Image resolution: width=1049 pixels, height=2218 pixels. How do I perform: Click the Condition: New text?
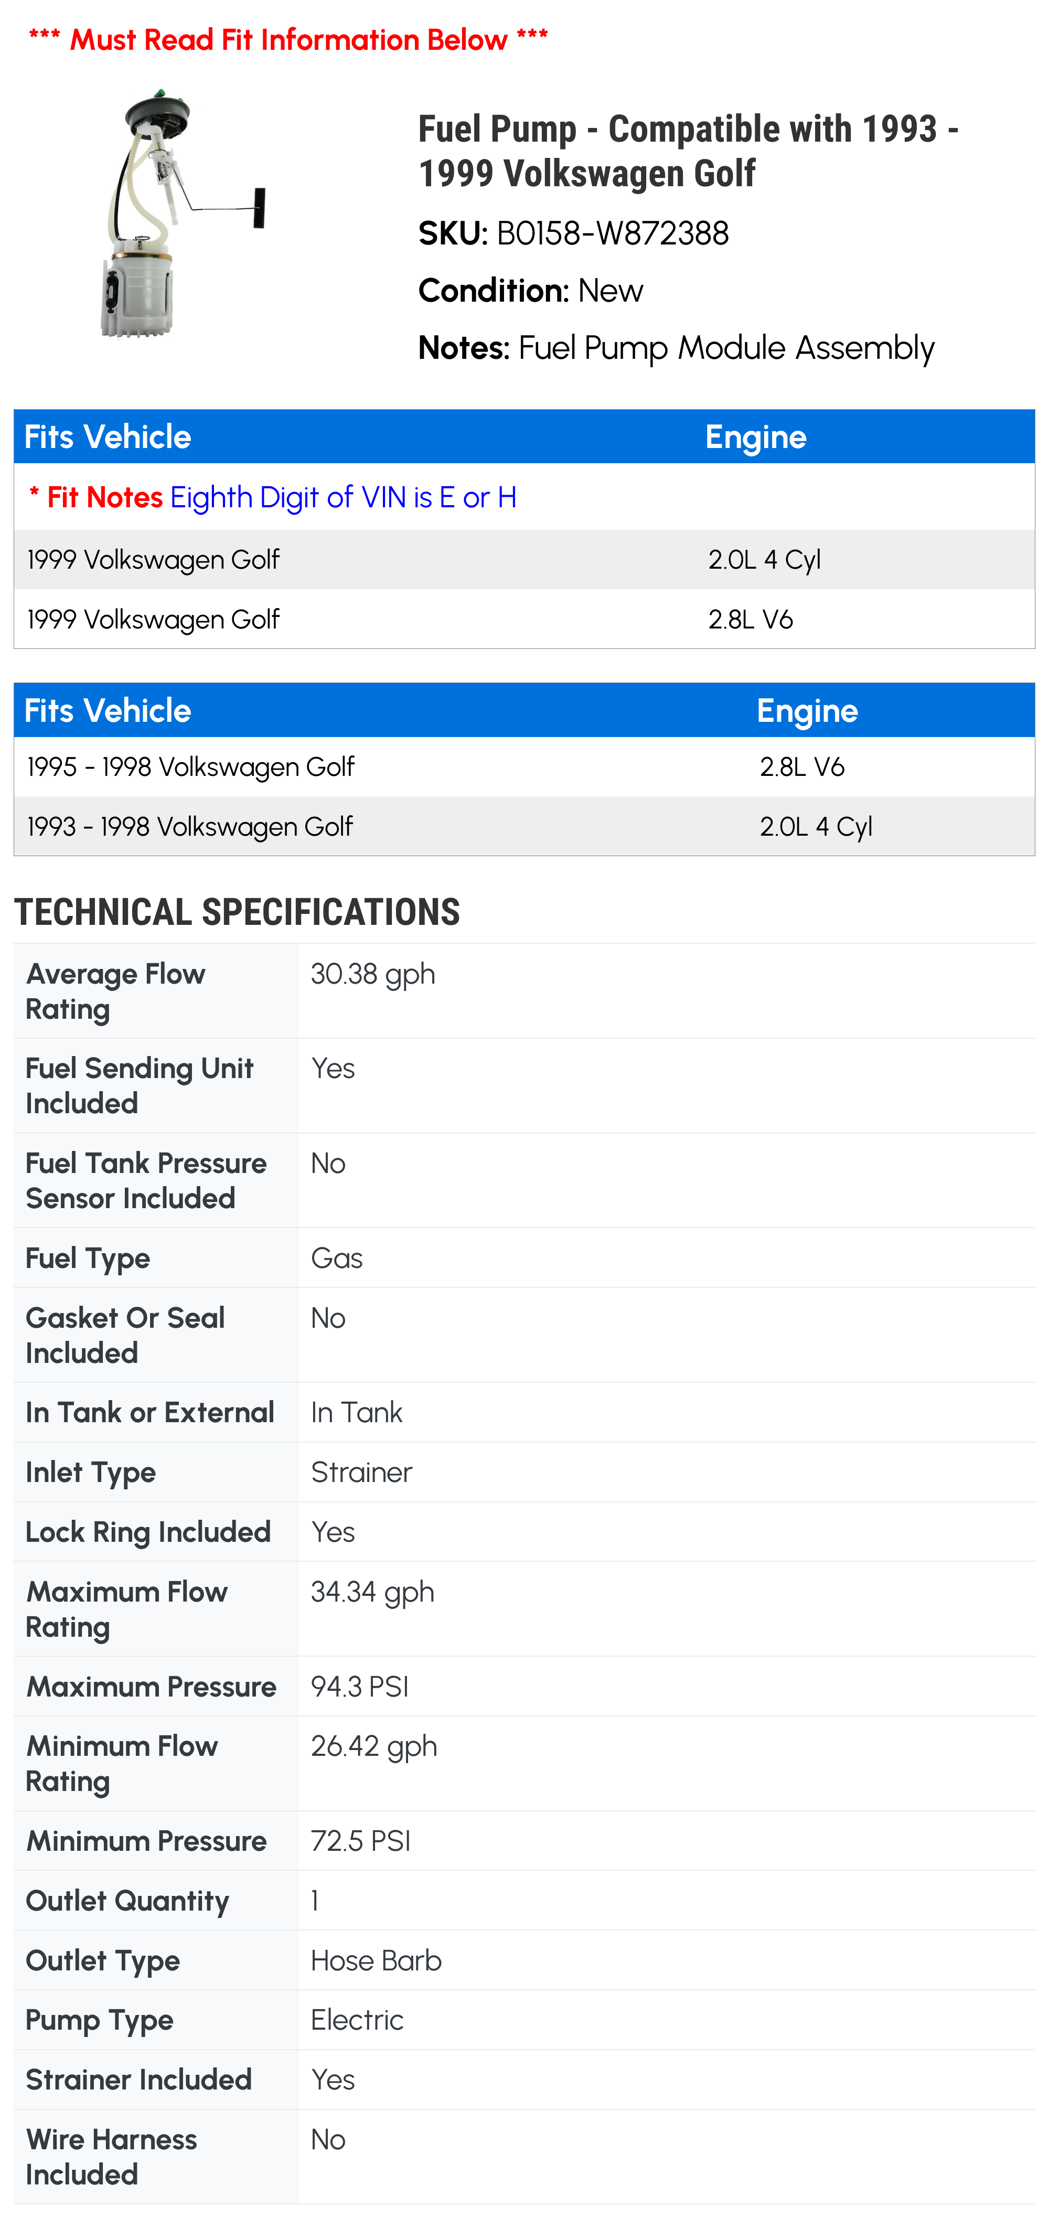coord(530,291)
